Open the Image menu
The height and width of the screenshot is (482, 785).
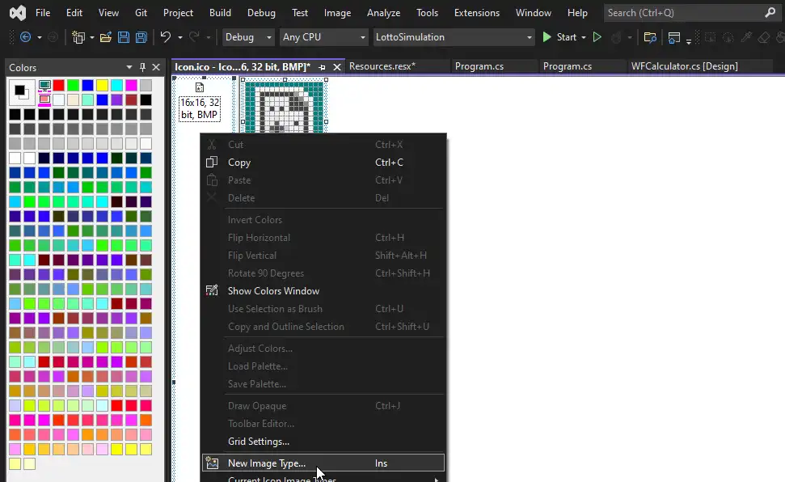[x=337, y=13]
